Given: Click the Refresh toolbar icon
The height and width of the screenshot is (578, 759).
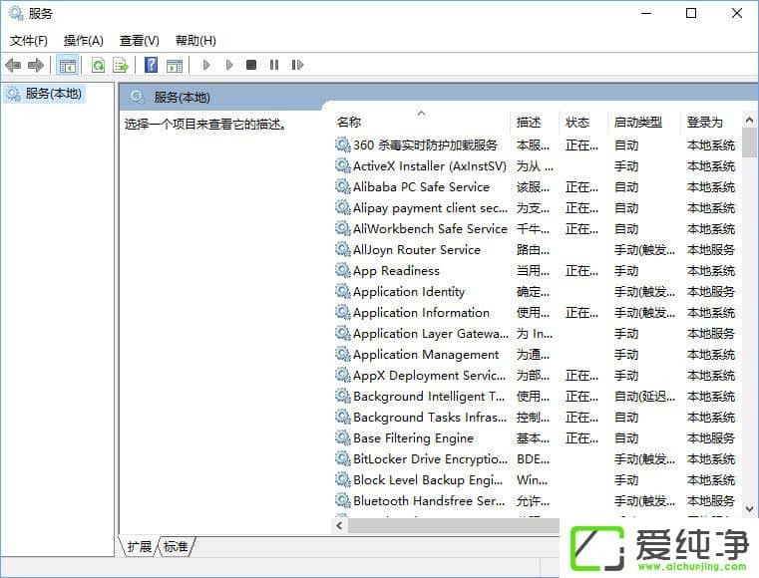Looking at the screenshot, I should (x=99, y=65).
